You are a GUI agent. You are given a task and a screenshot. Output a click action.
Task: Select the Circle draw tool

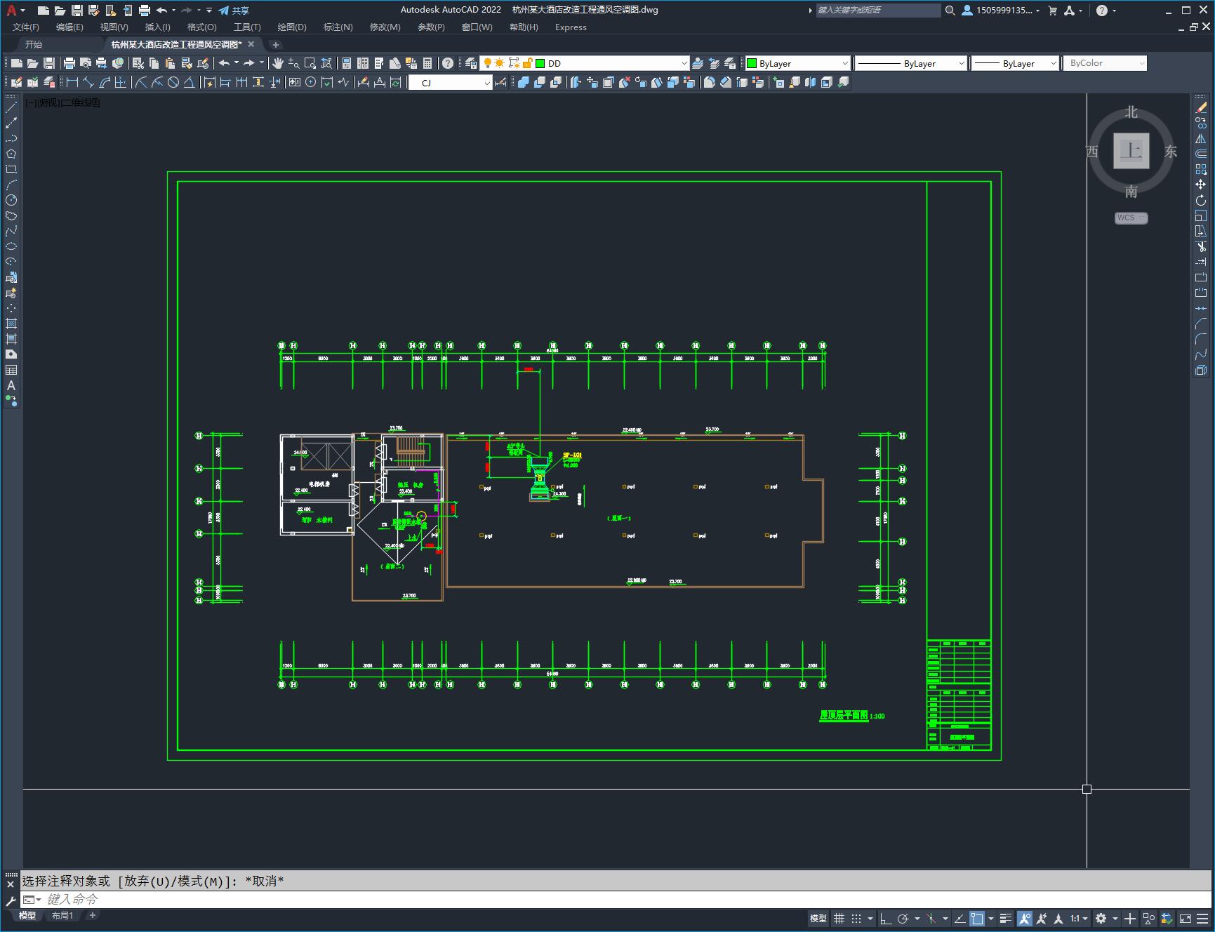click(11, 200)
